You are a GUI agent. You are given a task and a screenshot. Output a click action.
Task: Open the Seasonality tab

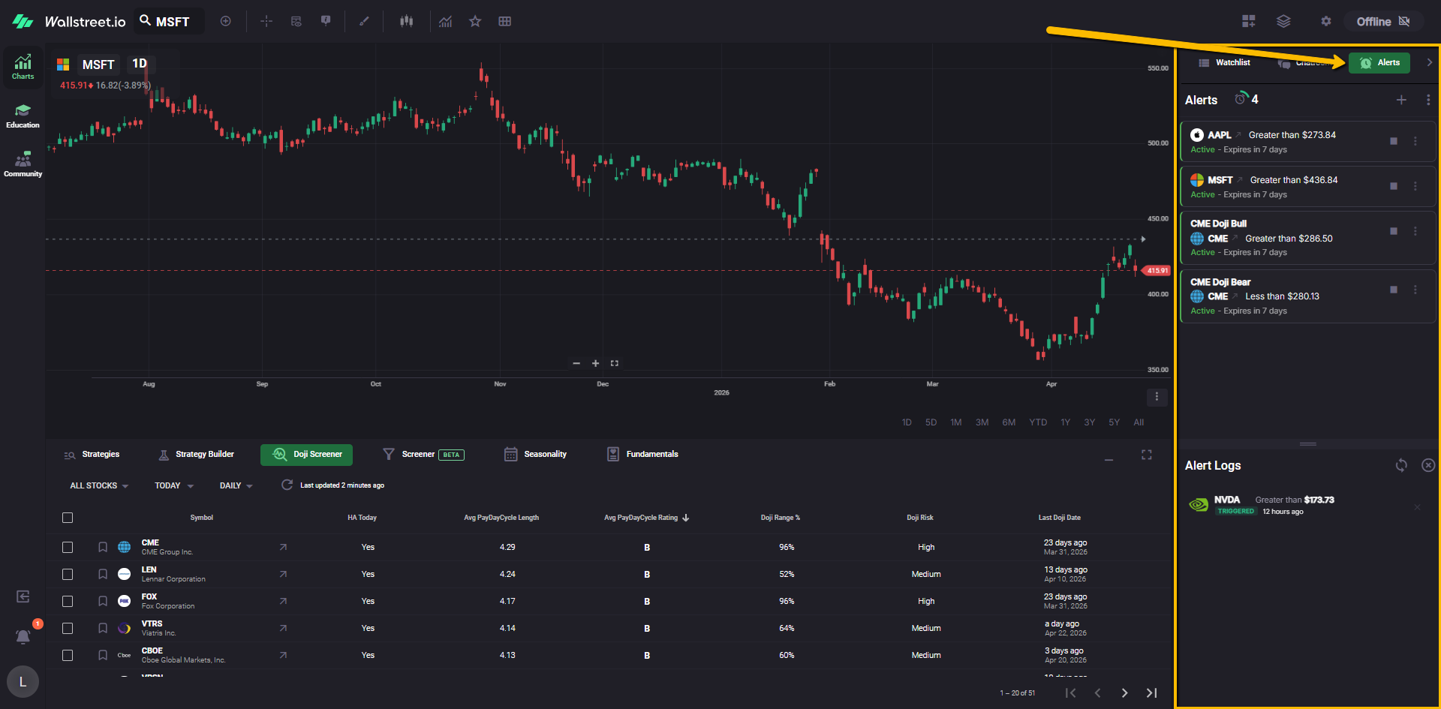536,454
